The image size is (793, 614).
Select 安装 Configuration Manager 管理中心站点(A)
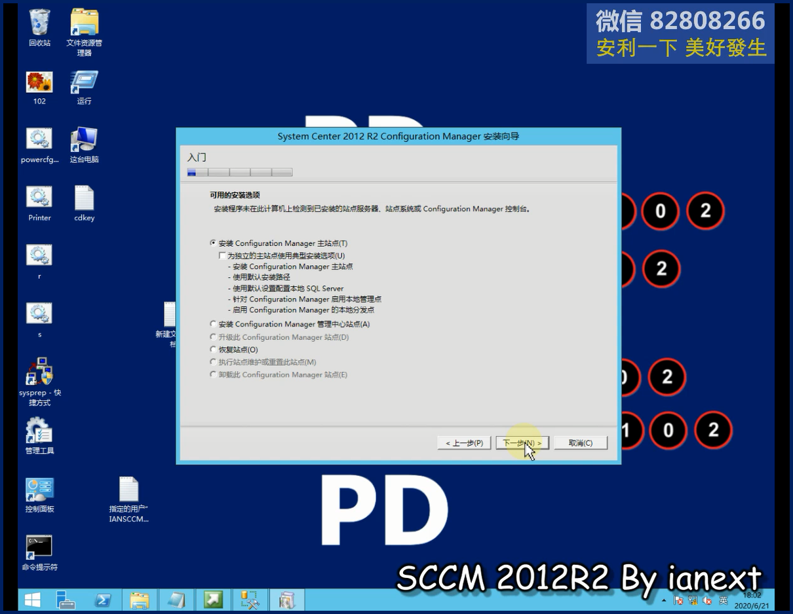coord(213,324)
